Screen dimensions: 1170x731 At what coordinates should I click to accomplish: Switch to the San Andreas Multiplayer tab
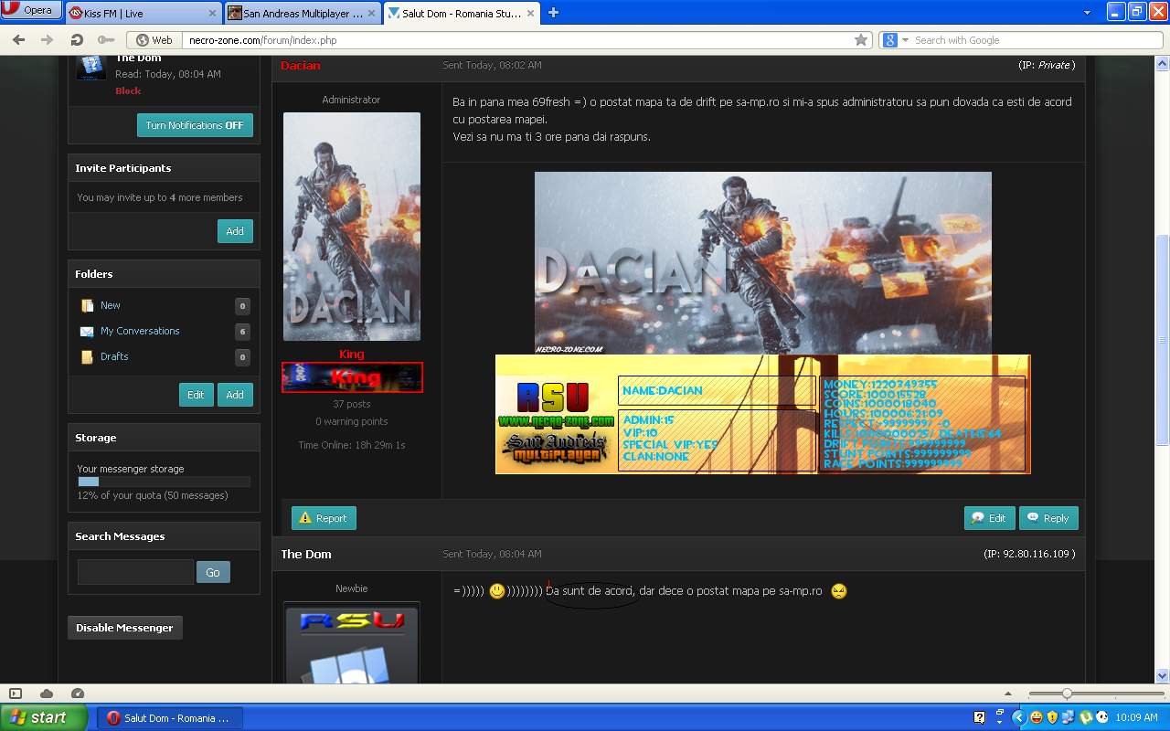[x=302, y=13]
